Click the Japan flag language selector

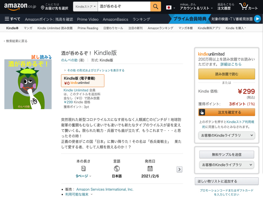click(168, 7)
